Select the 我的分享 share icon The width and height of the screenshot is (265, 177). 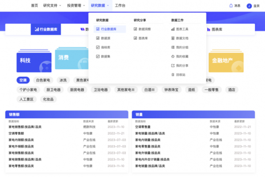pyautogui.click(x=173, y=66)
